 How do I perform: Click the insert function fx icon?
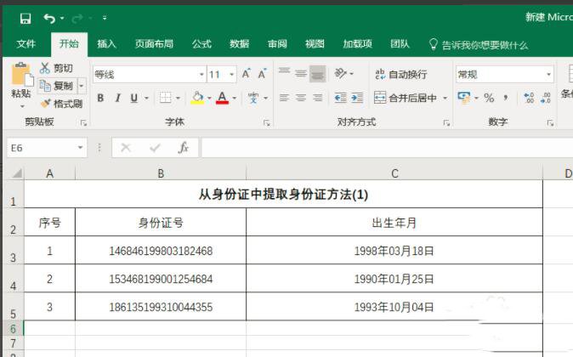click(184, 148)
